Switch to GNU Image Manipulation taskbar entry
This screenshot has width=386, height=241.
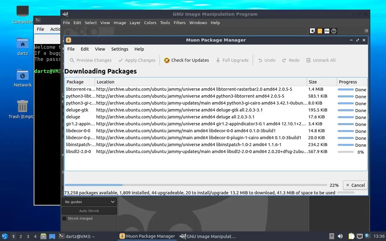(208, 236)
